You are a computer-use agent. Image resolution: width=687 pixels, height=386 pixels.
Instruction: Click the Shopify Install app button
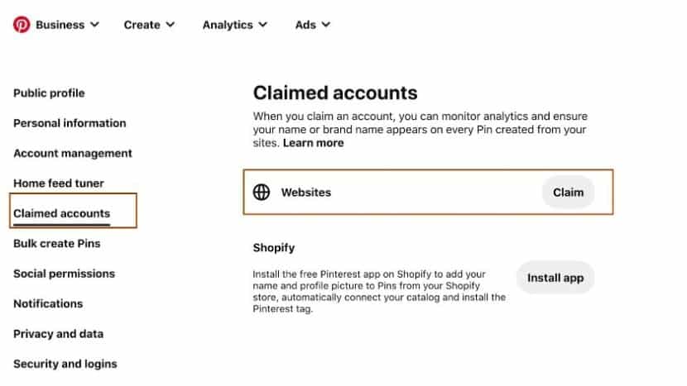coord(555,278)
